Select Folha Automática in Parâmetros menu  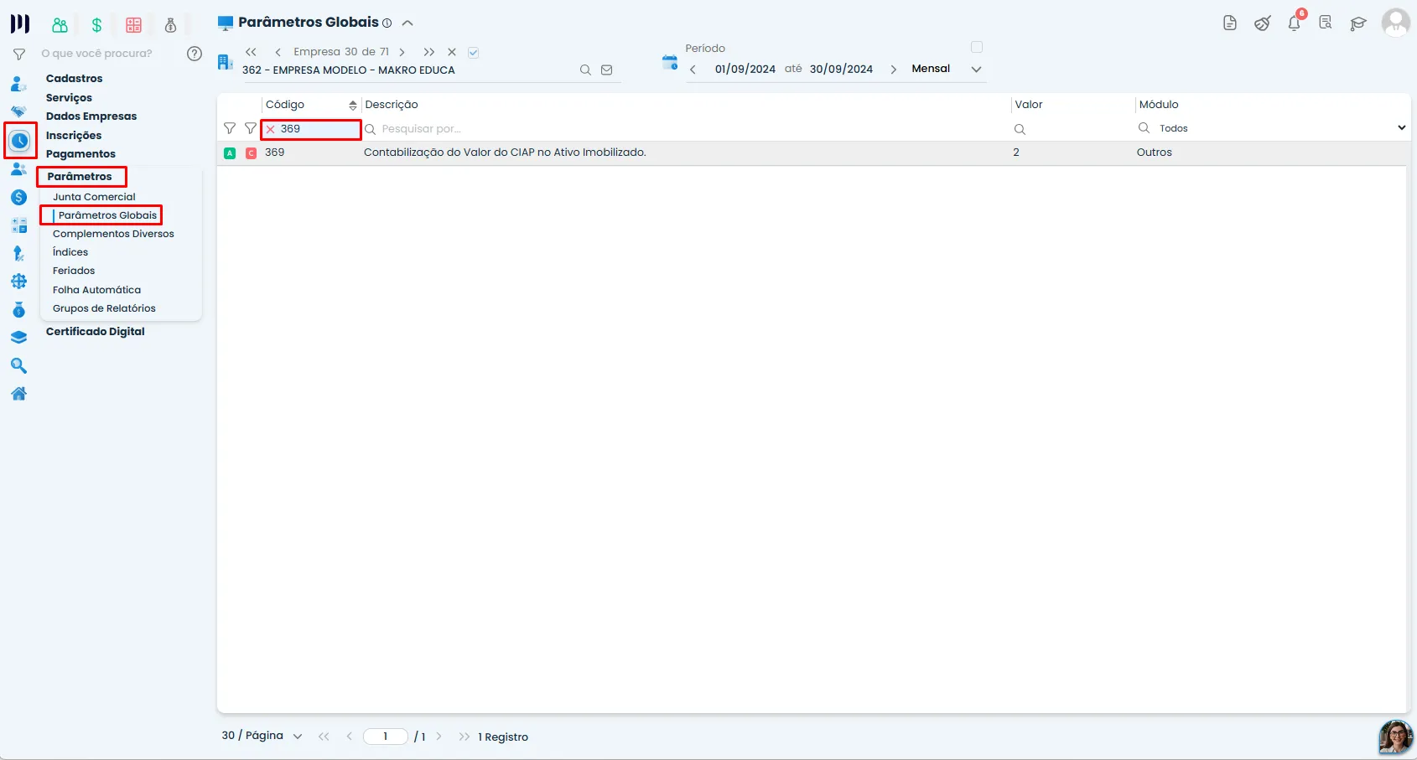click(96, 290)
